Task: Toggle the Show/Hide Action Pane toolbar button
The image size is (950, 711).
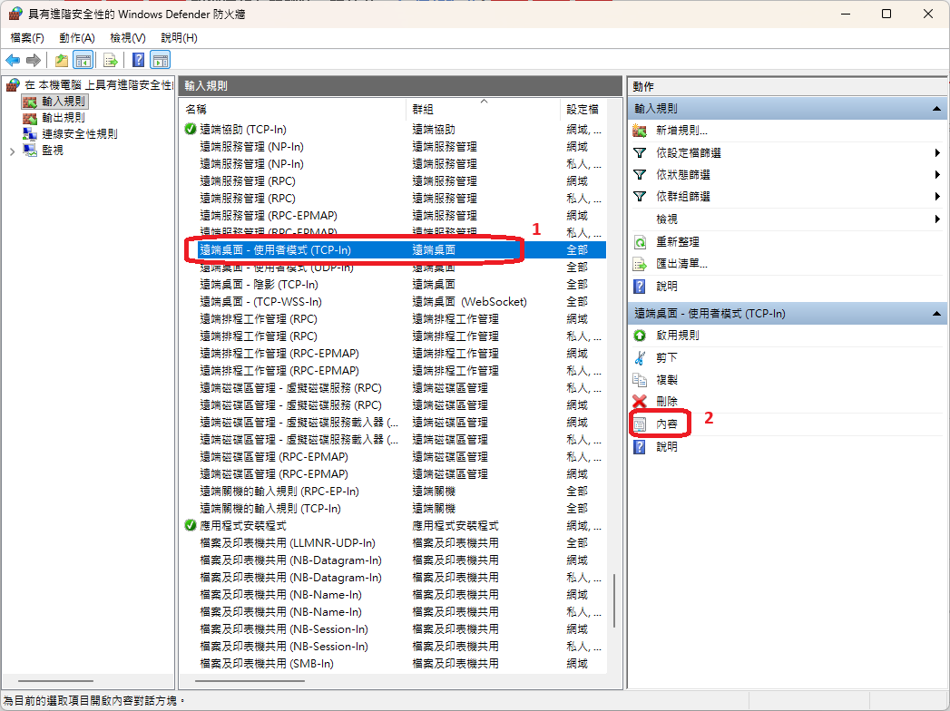Action: point(161,61)
